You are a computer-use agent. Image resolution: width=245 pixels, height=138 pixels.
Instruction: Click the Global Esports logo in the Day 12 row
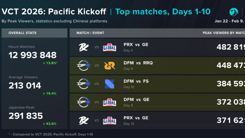click(110, 120)
